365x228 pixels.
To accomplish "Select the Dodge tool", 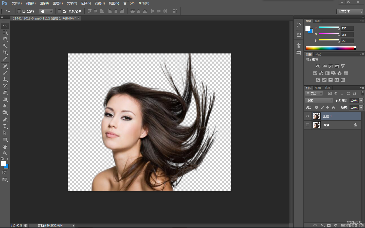I will point(5,112).
